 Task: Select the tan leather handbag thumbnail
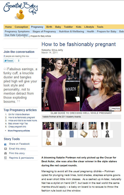[48, 142]
